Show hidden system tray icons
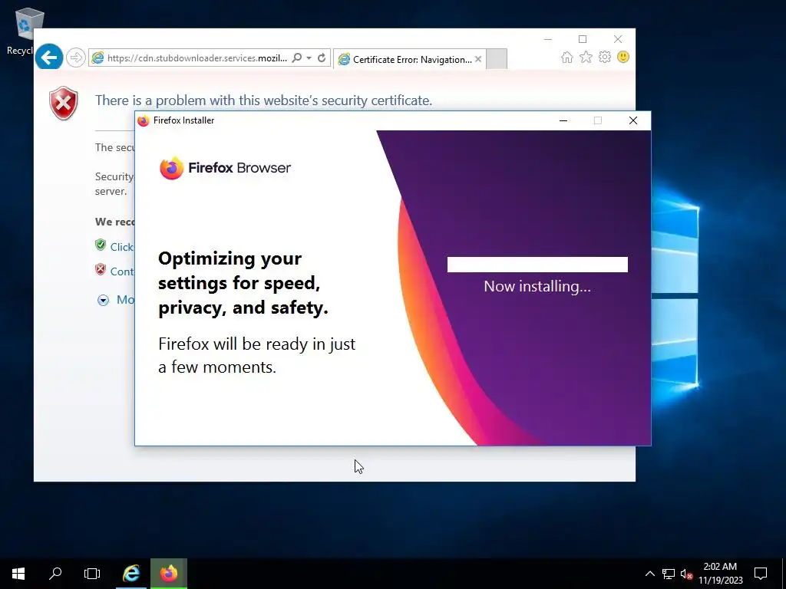This screenshot has width=786, height=589. [x=649, y=574]
